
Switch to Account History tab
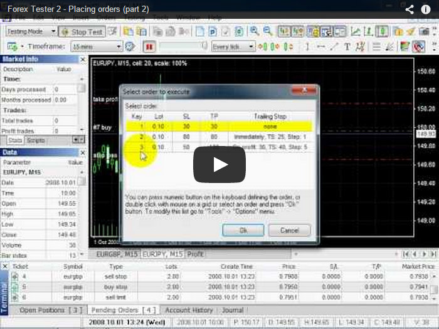coord(189,310)
